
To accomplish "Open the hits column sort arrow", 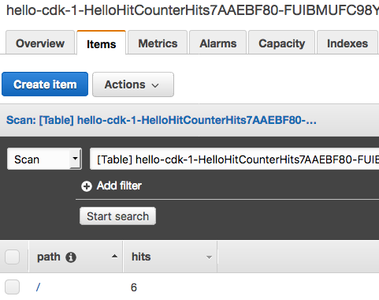I will click(209, 257).
